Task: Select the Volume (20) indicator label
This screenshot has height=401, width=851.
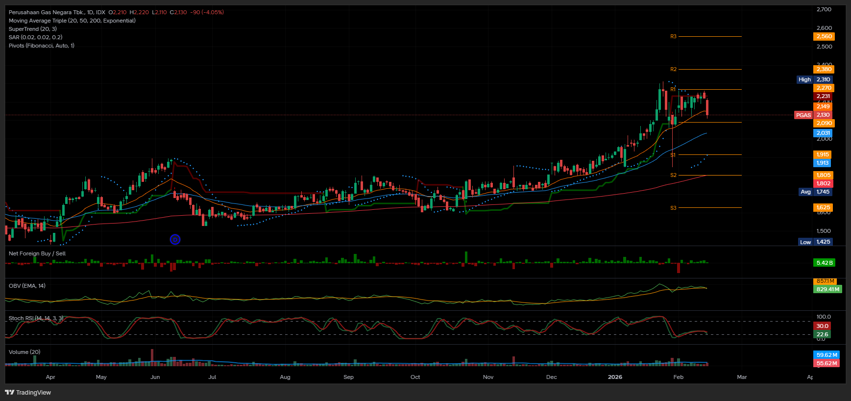Action: (24, 352)
